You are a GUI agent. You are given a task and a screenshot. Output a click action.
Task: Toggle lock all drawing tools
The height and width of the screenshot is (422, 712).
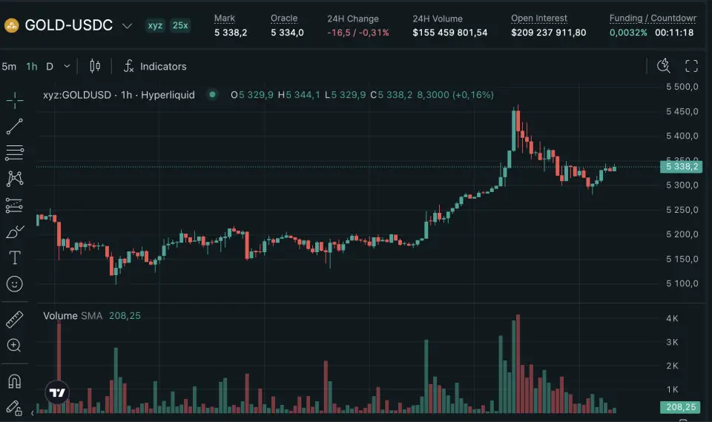pyautogui.click(x=15, y=407)
